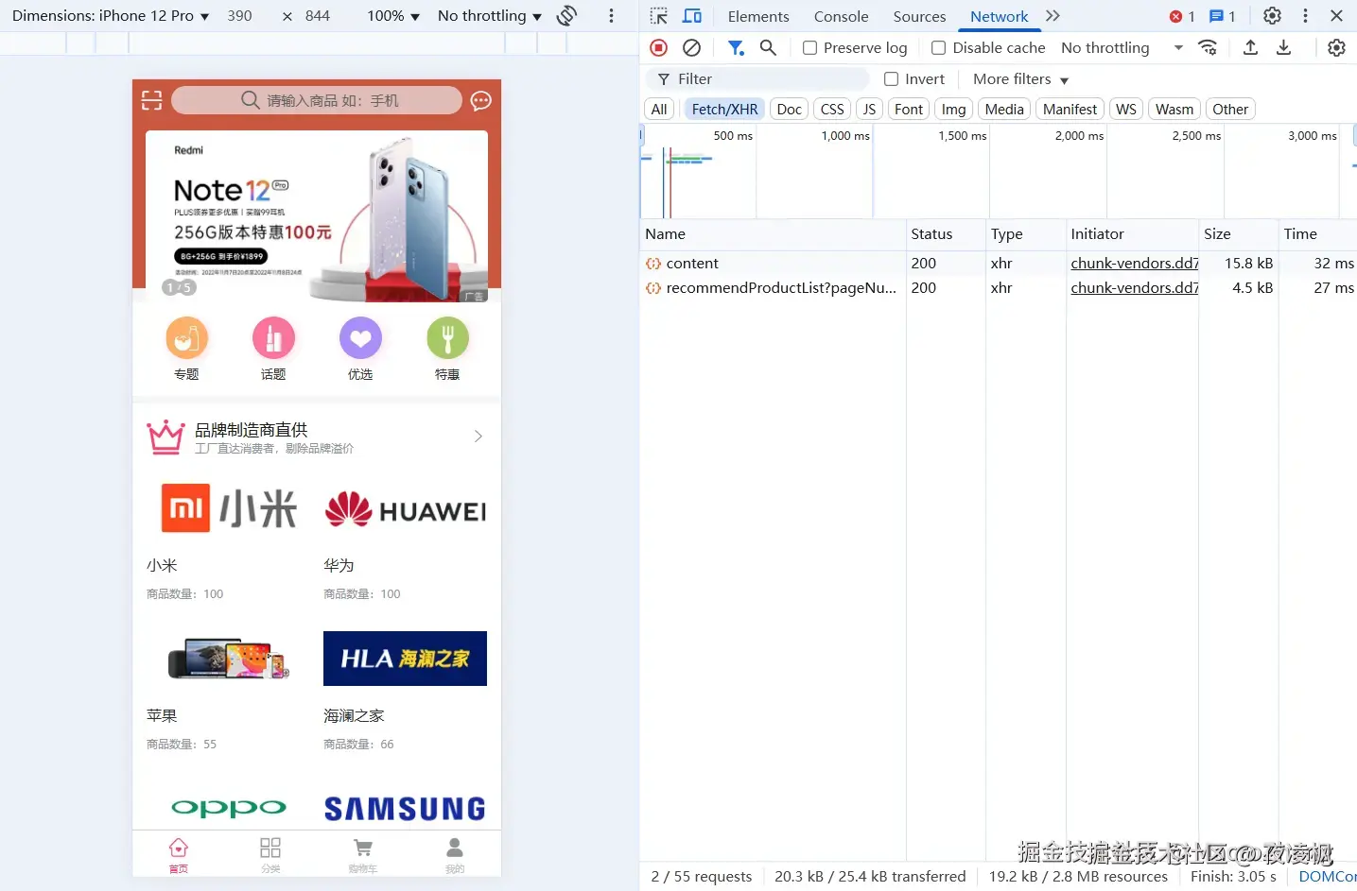Open Dimensions iPhone 12 Pro dropdown
The image size is (1357, 891).
pos(111,16)
